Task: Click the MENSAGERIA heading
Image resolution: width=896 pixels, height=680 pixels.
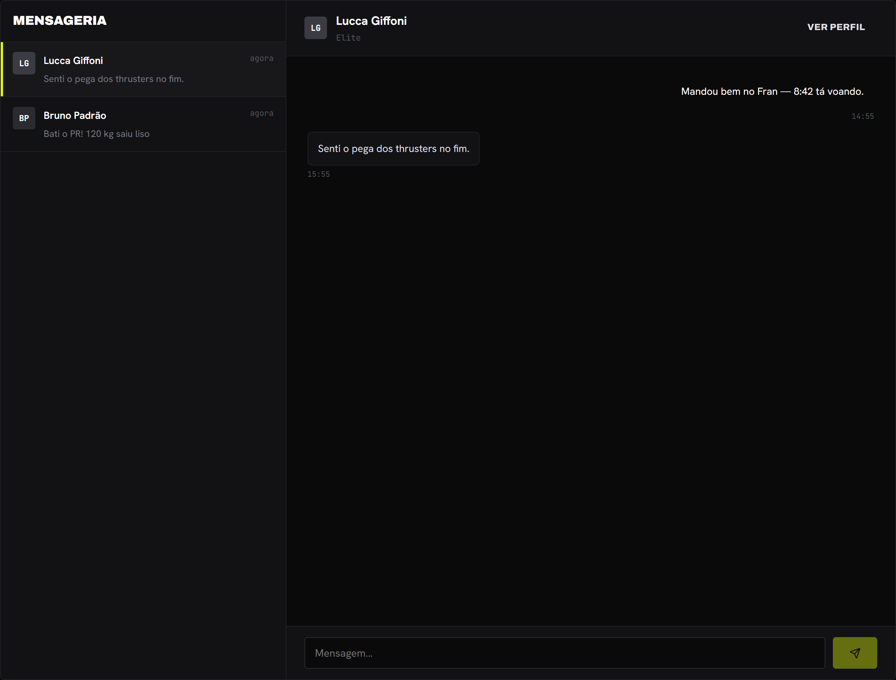Action: [x=60, y=21]
